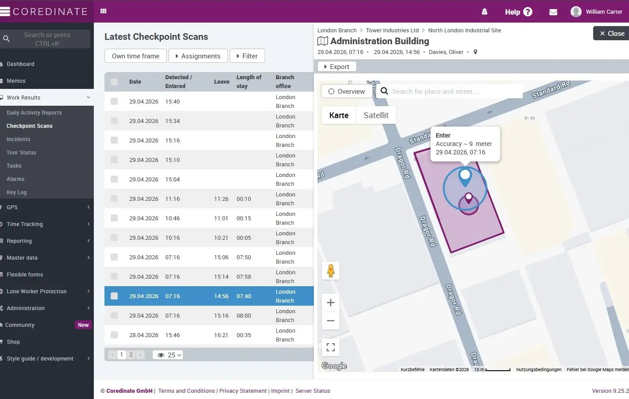Tick the checkbox for the 15:16 detected scan

(x=114, y=140)
